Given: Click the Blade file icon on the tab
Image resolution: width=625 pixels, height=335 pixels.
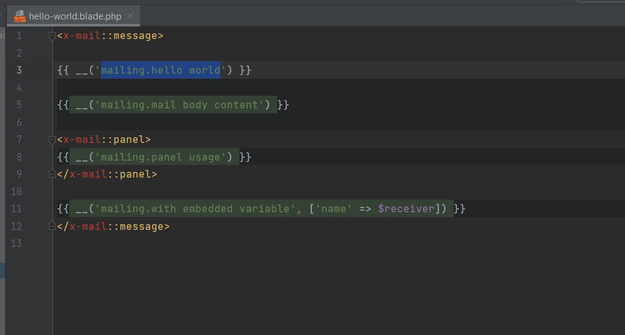Looking at the screenshot, I should (x=20, y=16).
